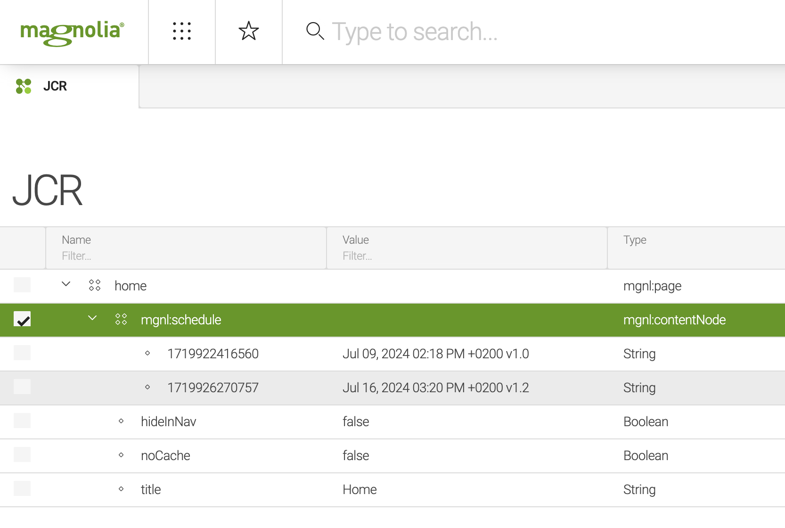Click the false value of hideInNav
This screenshot has width=785, height=528.
click(x=356, y=422)
